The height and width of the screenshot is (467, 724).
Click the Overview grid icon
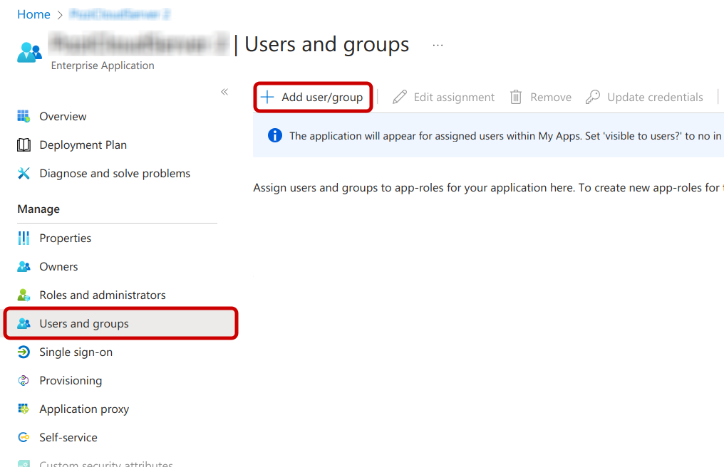click(x=24, y=116)
